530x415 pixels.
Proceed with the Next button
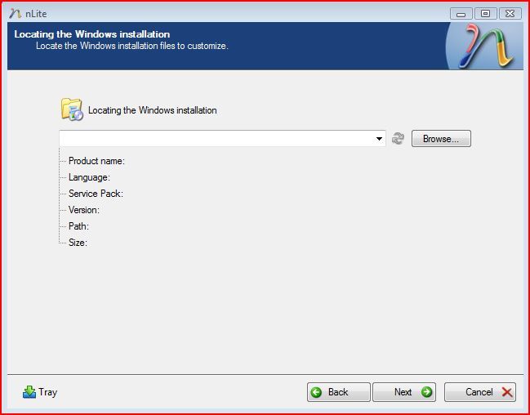pos(404,392)
